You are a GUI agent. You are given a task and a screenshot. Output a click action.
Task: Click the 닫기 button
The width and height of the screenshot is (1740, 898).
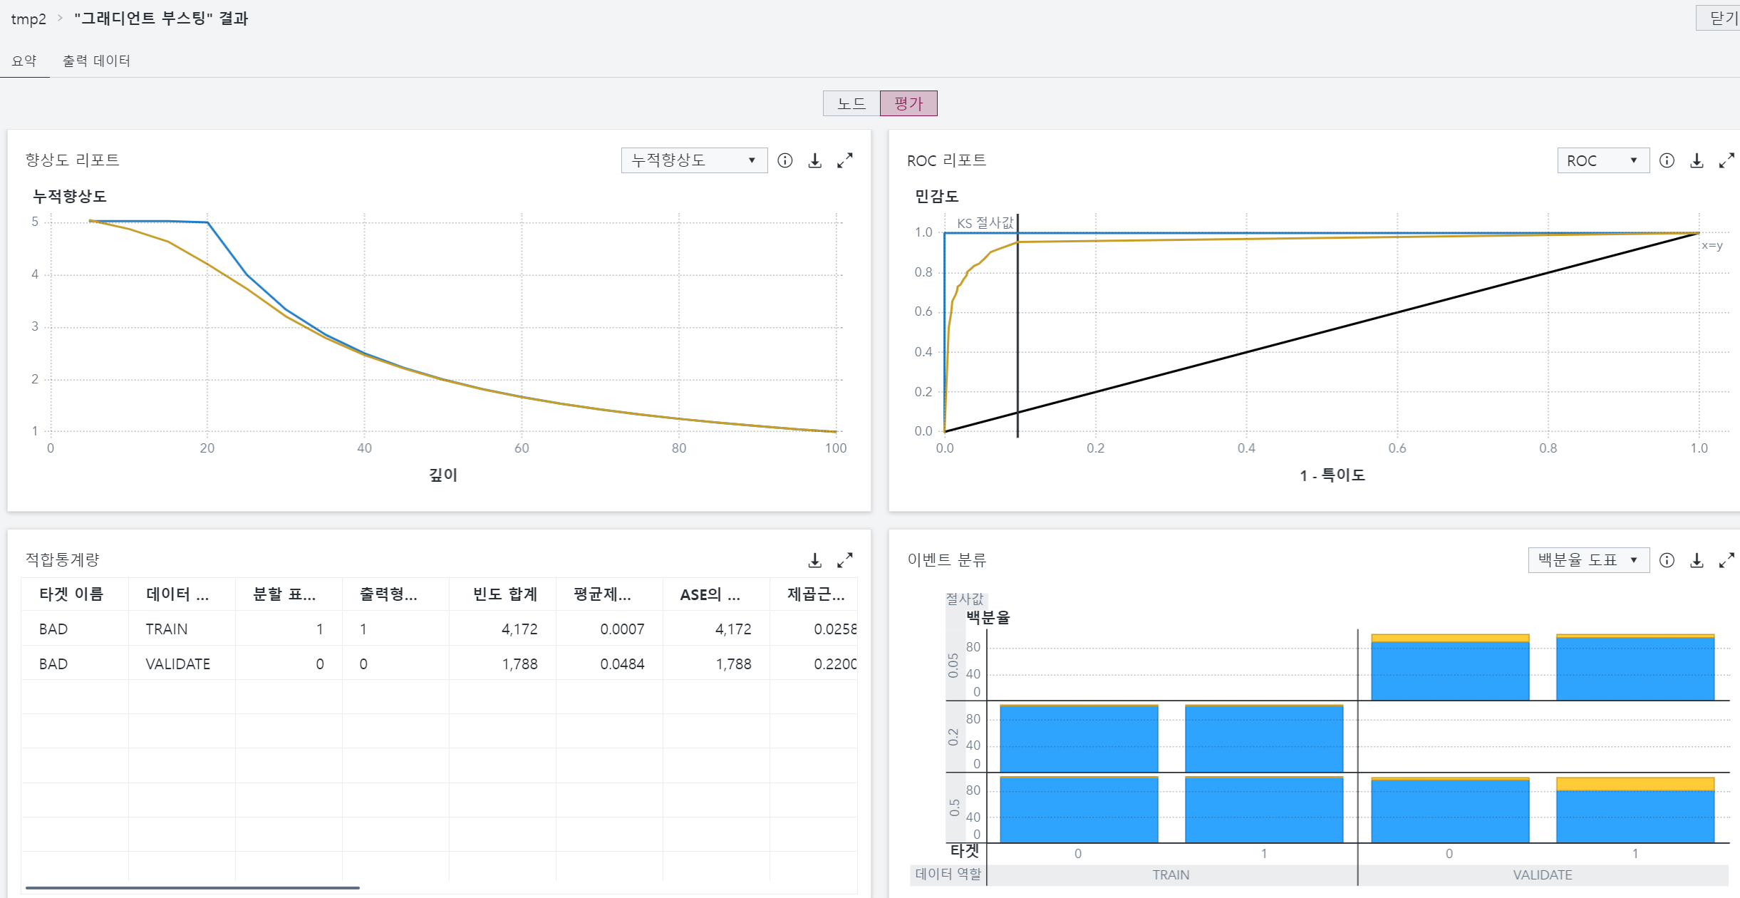click(x=1721, y=18)
